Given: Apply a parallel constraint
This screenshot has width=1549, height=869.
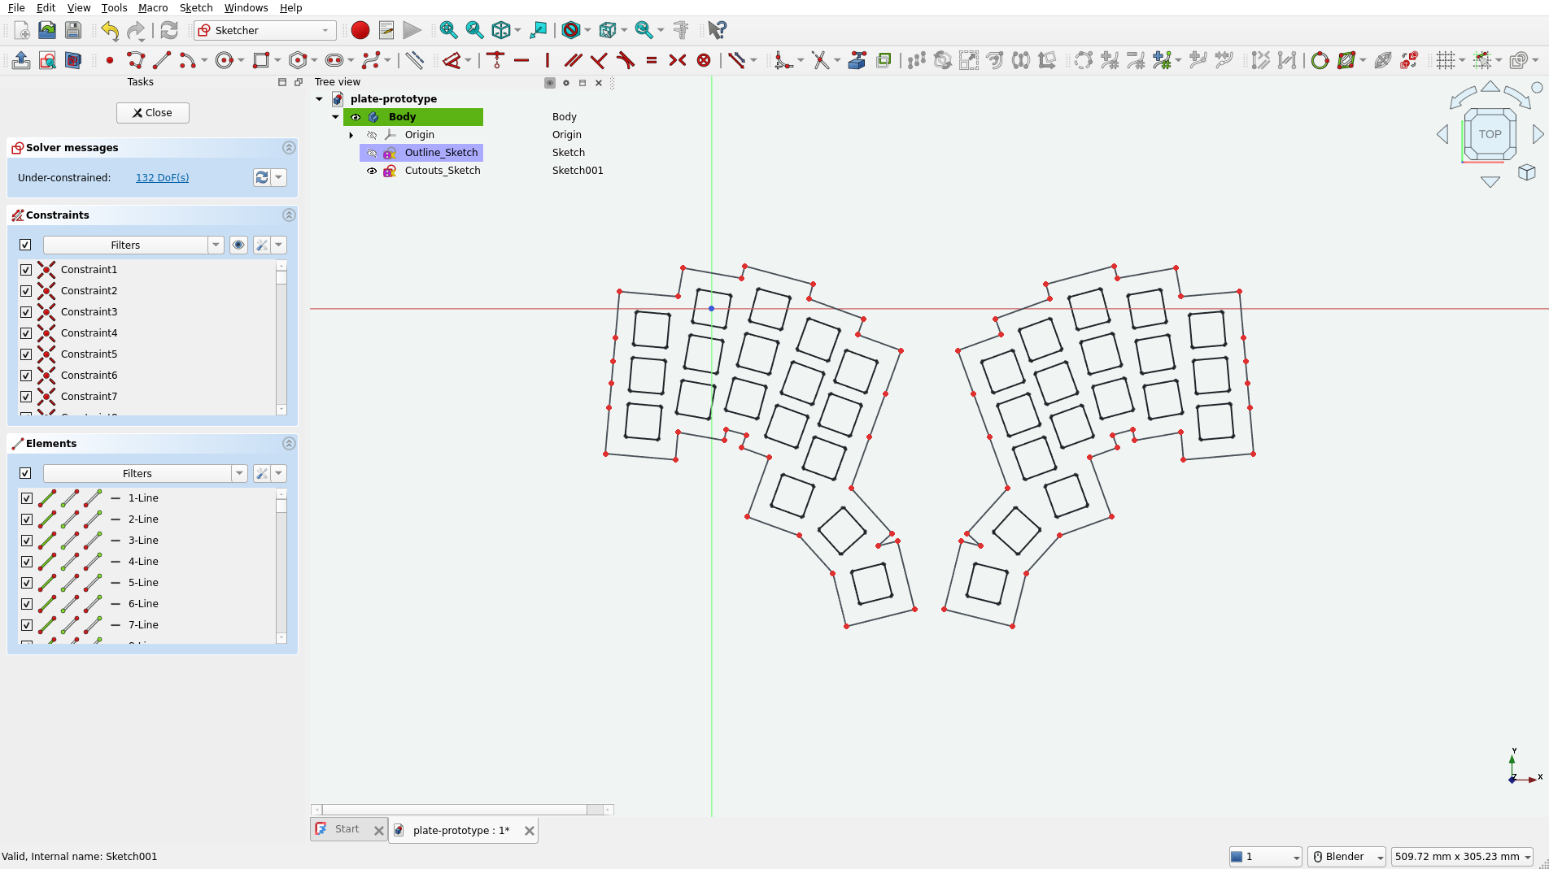Looking at the screenshot, I should 574,60.
